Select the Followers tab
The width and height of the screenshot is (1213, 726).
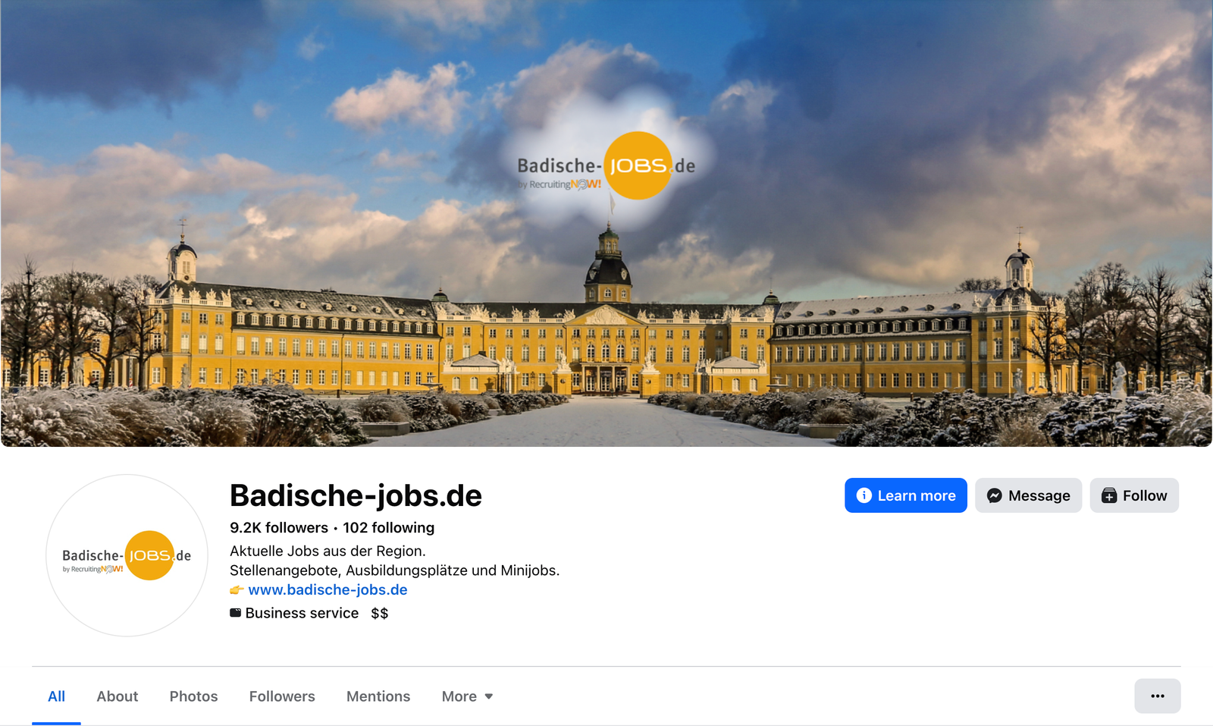point(282,696)
